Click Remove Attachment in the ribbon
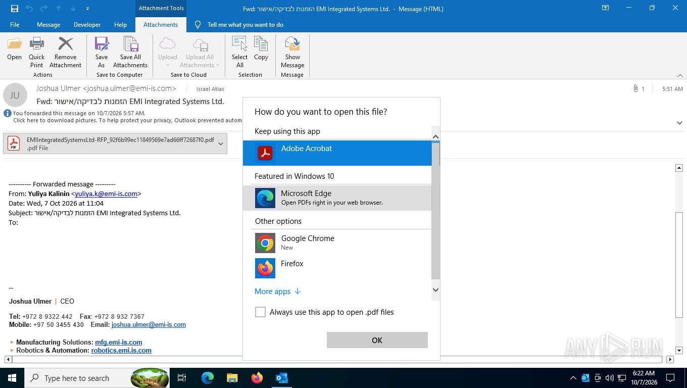 [x=66, y=53]
